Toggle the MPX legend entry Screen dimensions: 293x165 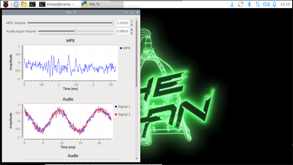[x=125, y=48]
